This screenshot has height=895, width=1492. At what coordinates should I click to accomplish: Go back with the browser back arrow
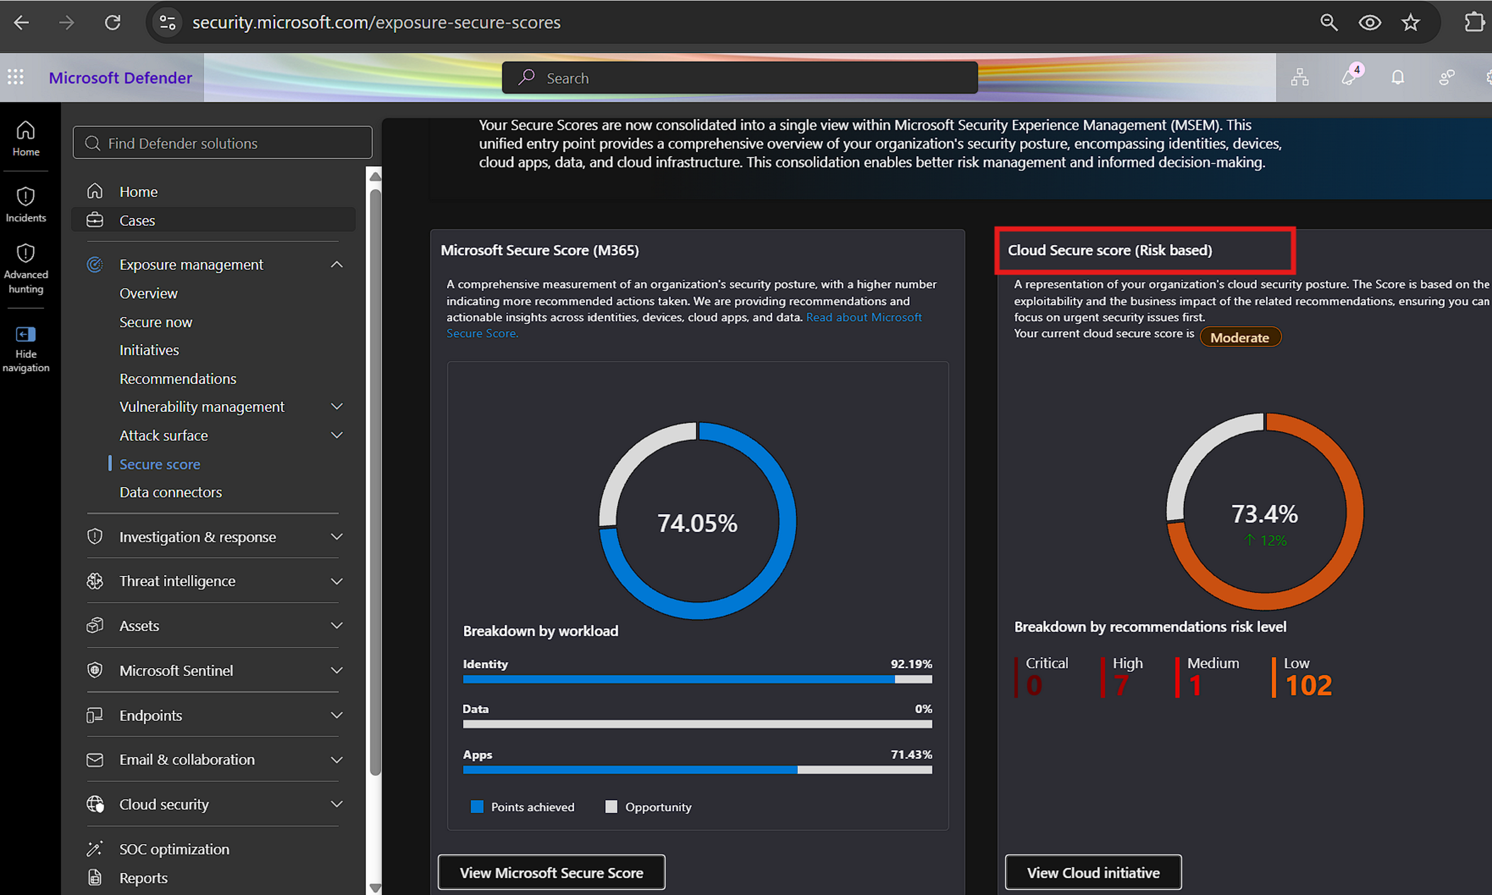[21, 23]
